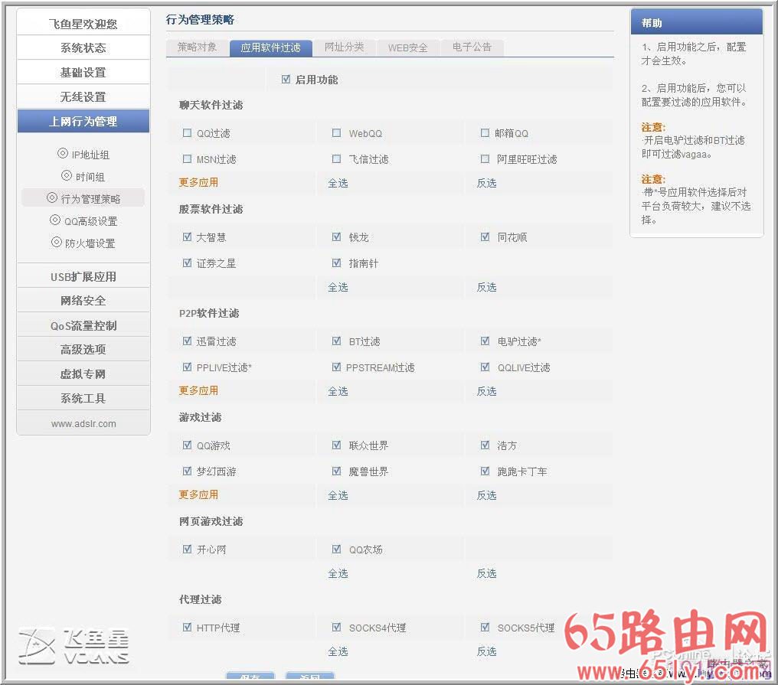This screenshot has height=685, width=778.
Task: Enable the 启用功能 checkbox
Action: pos(286,80)
